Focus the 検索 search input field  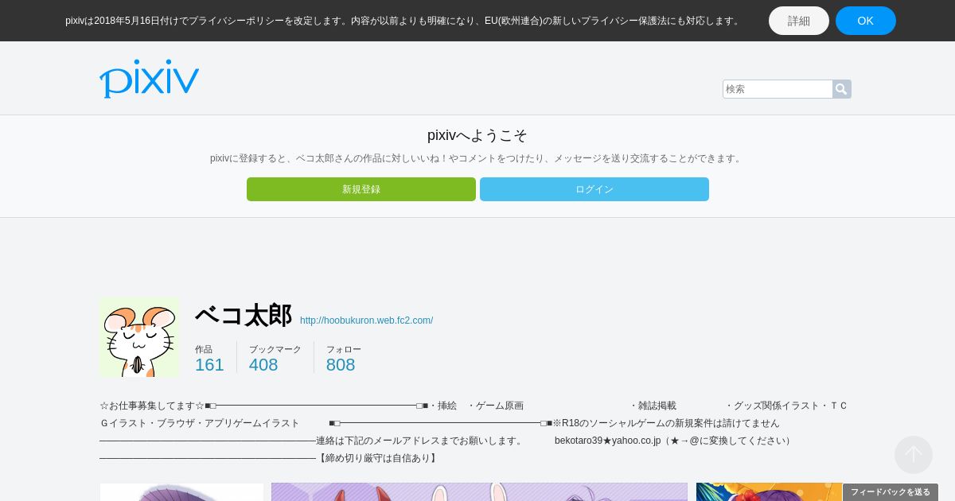coord(778,89)
